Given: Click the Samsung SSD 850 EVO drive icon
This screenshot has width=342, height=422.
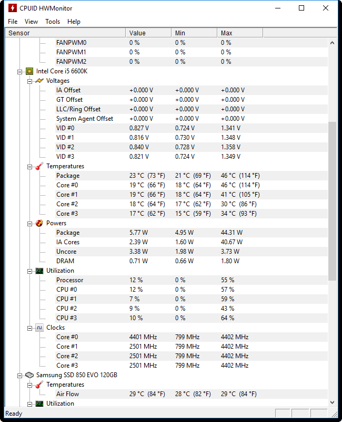Looking at the screenshot, I should click(29, 375).
